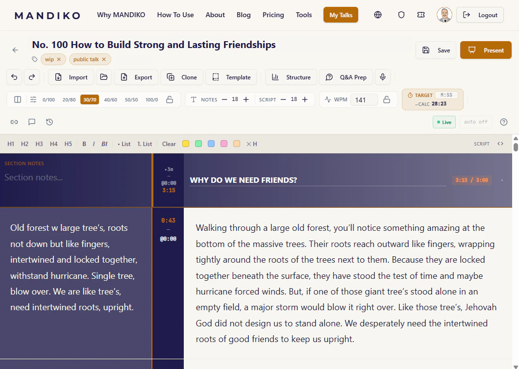Open the Pricing page
Viewport: 519px width, 369px height.
[x=273, y=15]
